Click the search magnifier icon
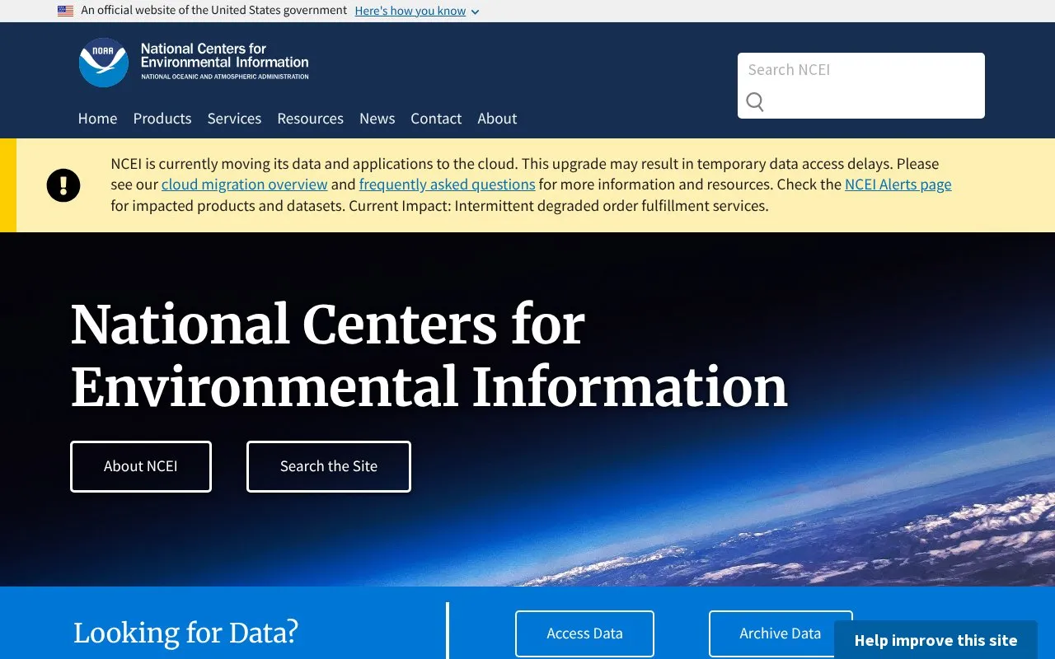 tap(755, 101)
